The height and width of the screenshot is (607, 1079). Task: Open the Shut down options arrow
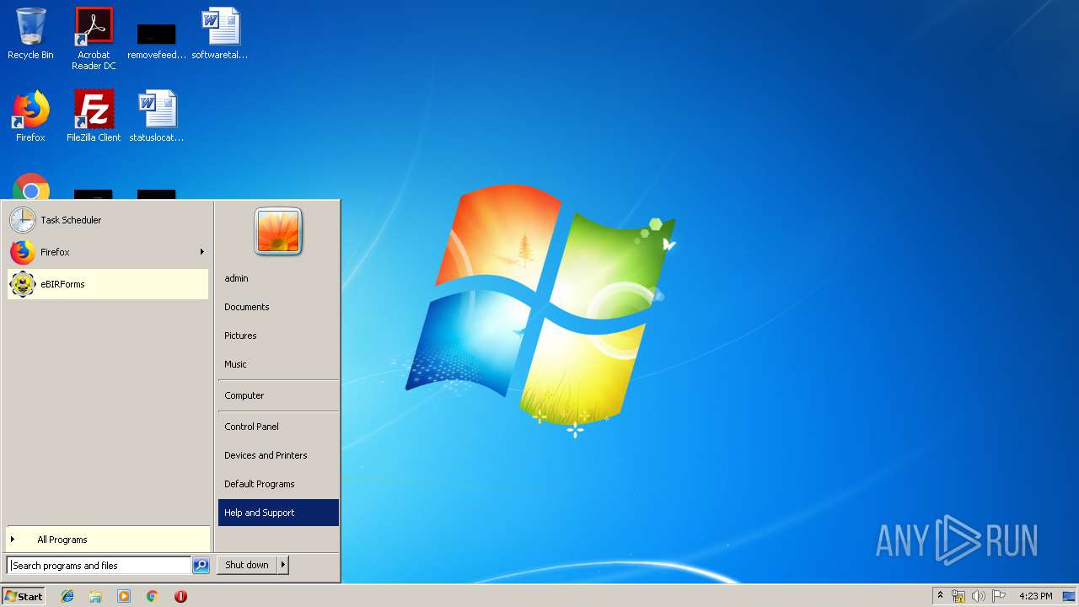283,565
